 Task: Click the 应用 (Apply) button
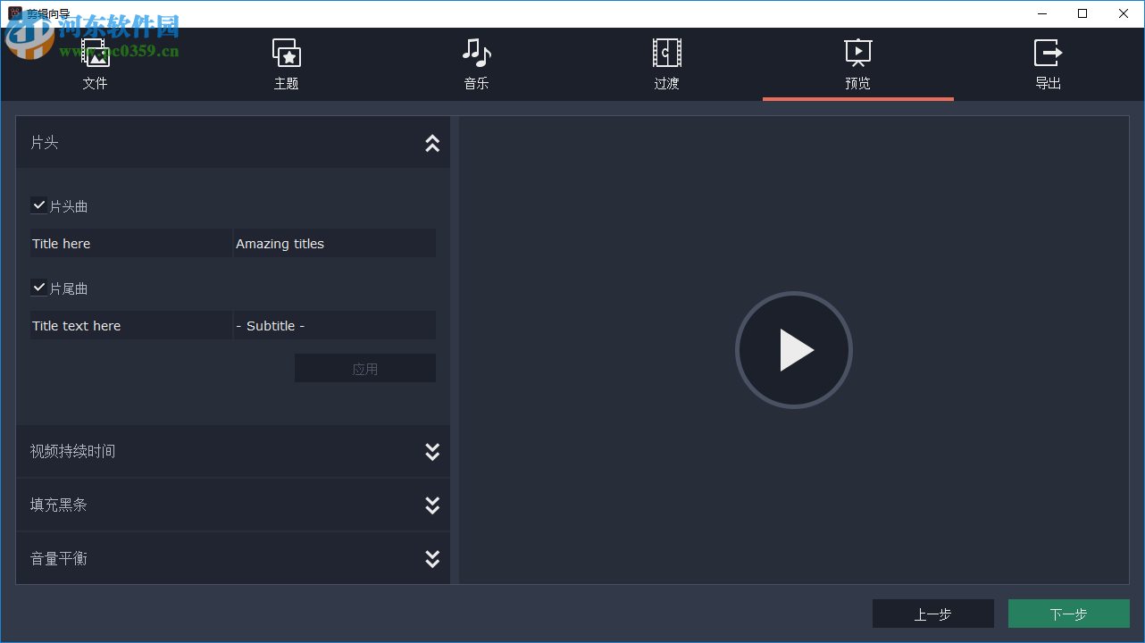coord(364,367)
